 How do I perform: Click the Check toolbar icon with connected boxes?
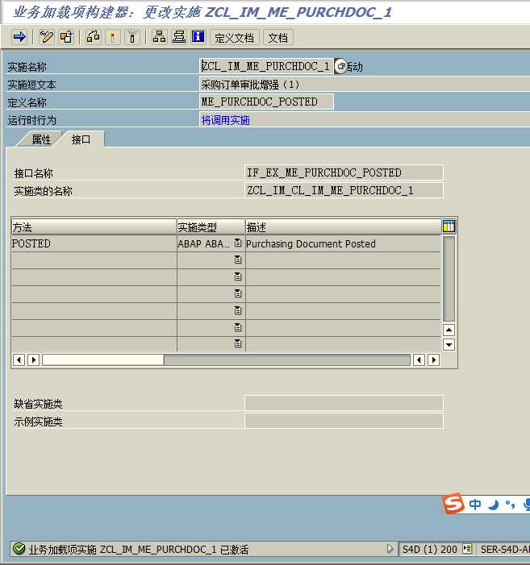coord(93,37)
